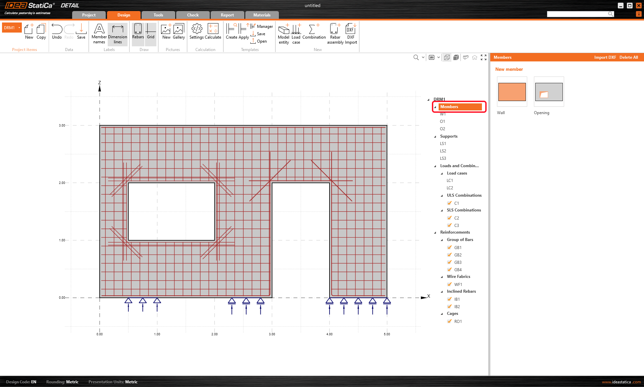Screen dimensions: 644x387
Task: Expand the DRM1 project item dropdown
Action: (19, 28)
